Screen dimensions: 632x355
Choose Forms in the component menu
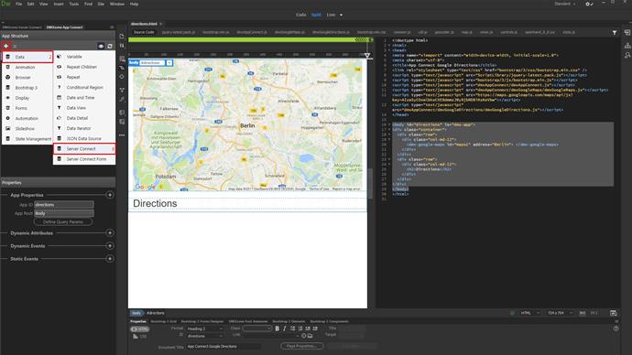click(x=27, y=108)
